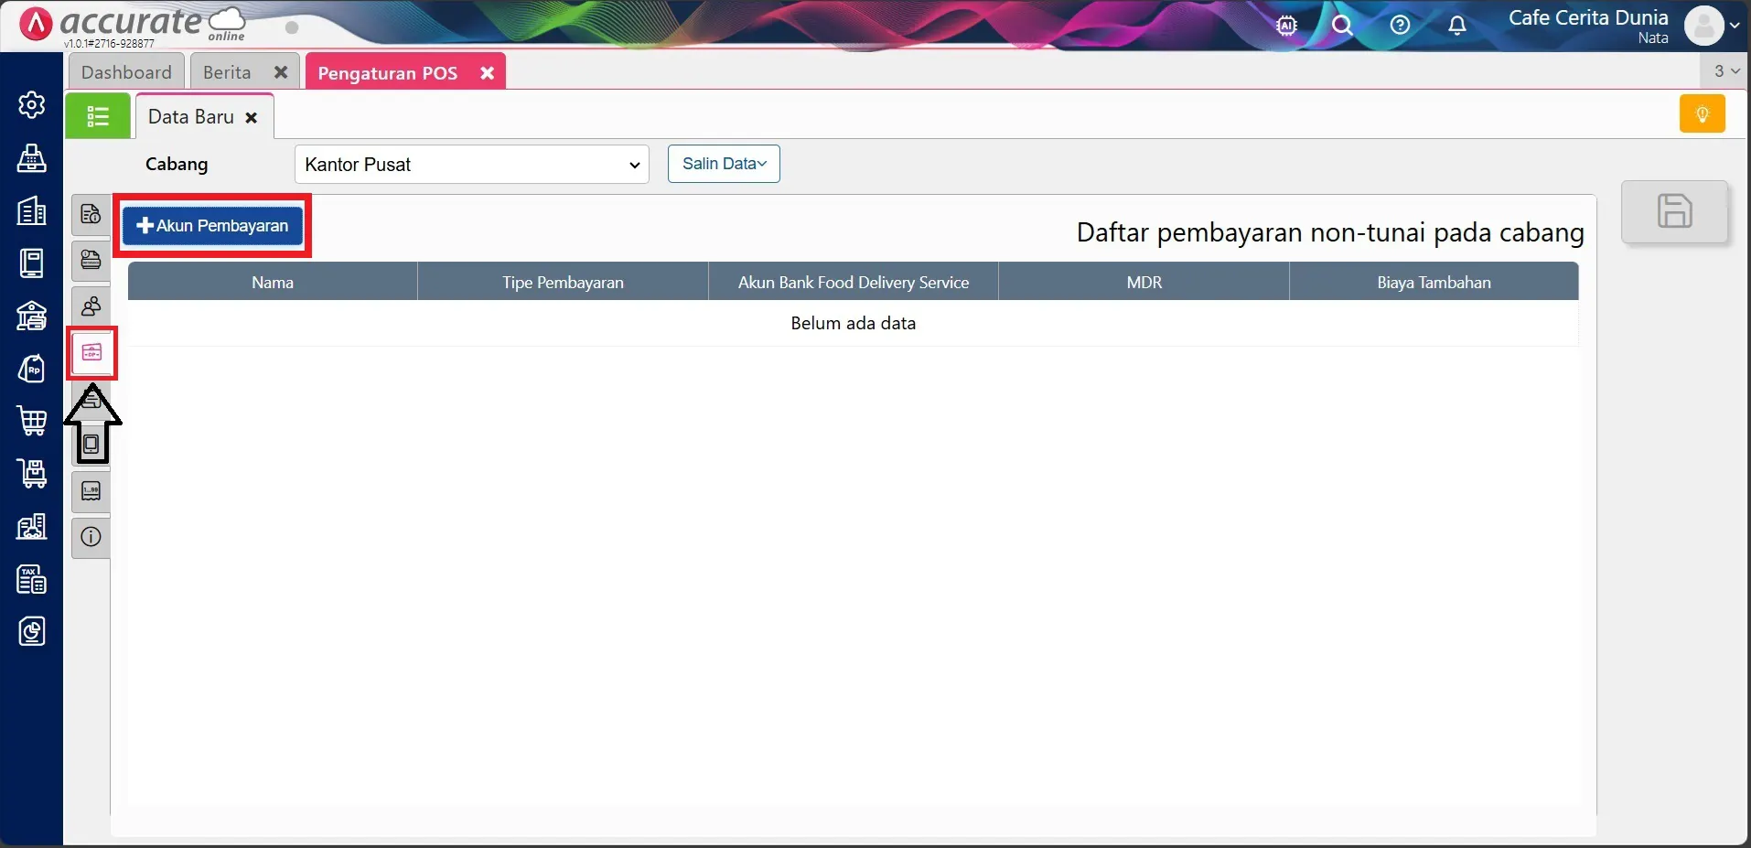Click the save floppy disk button

[1674, 211]
